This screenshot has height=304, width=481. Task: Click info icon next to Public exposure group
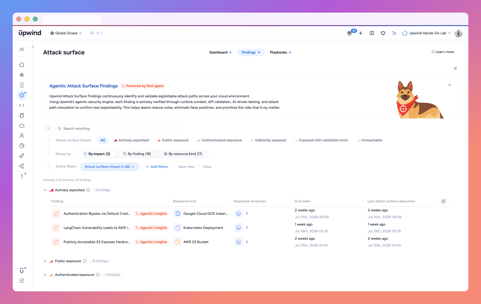[x=85, y=261]
